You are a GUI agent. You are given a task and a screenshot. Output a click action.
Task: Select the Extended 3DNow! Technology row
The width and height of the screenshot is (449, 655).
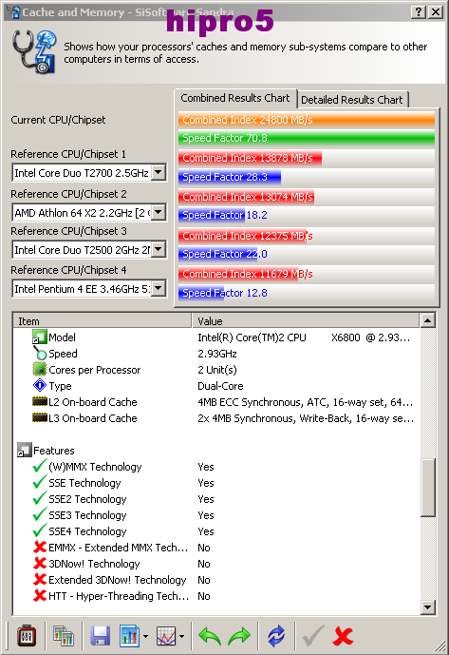tap(216, 580)
